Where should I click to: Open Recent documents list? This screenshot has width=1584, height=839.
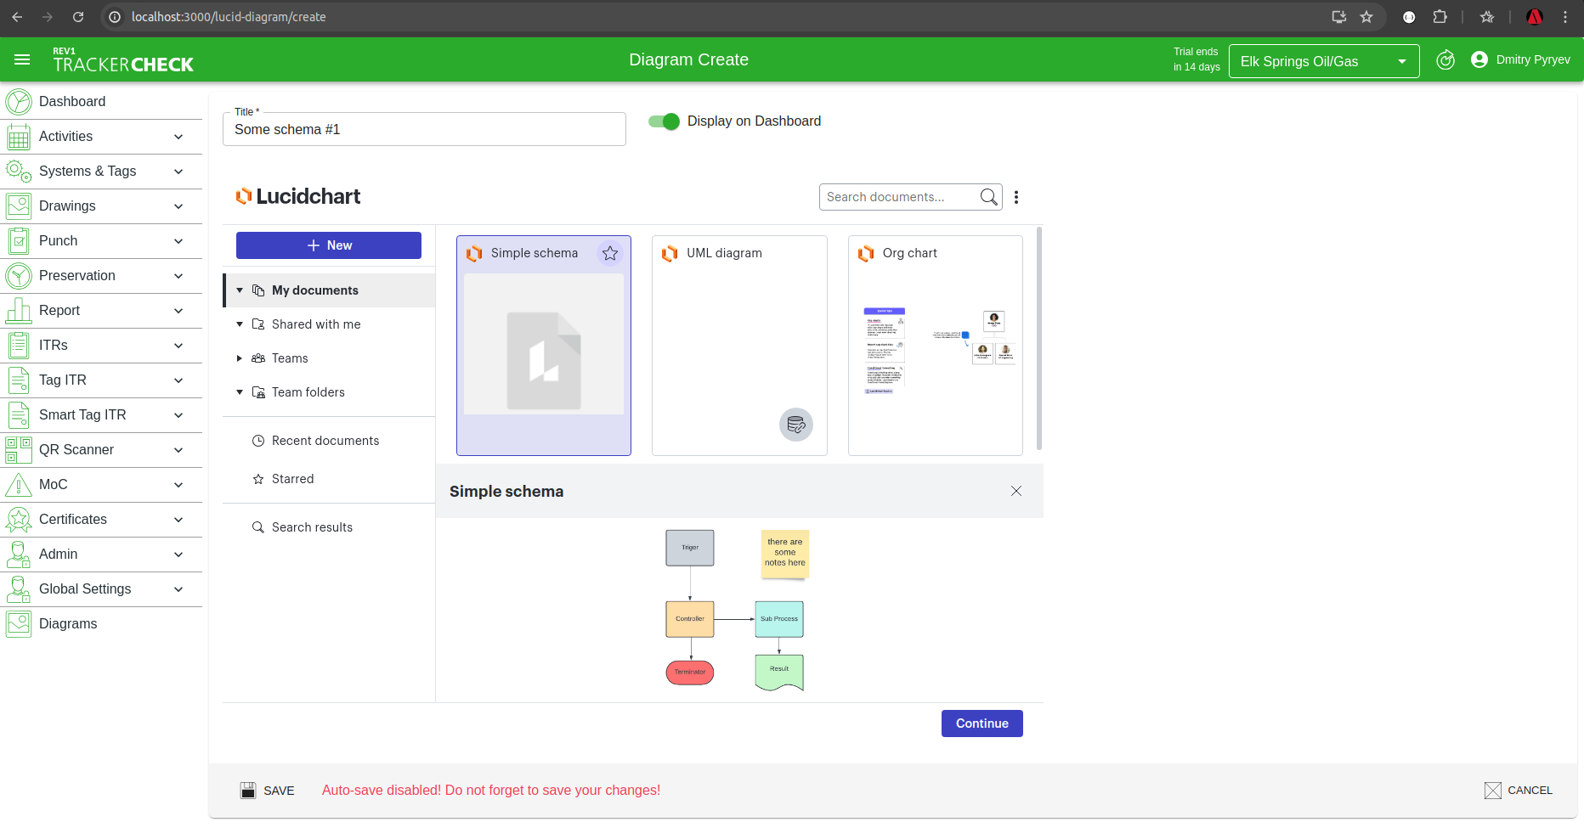pyautogui.click(x=325, y=441)
